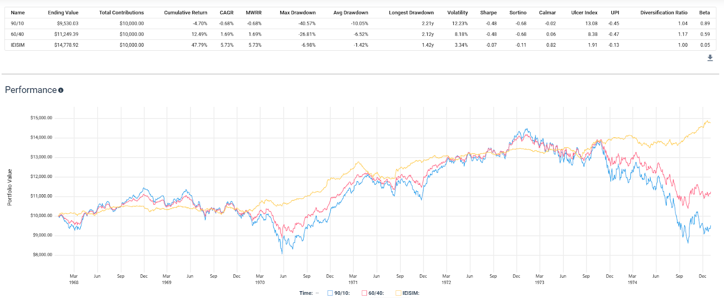Sort by Ulcer Index column header

(x=584, y=13)
